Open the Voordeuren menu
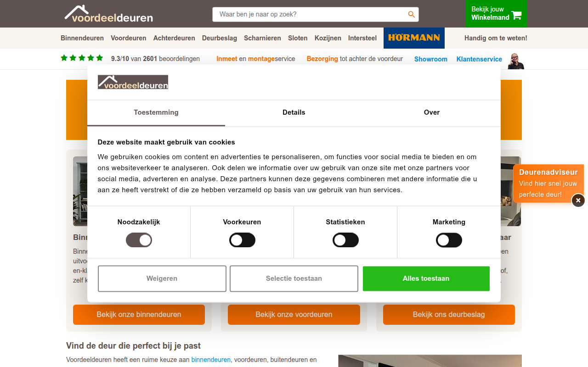 coord(129,38)
